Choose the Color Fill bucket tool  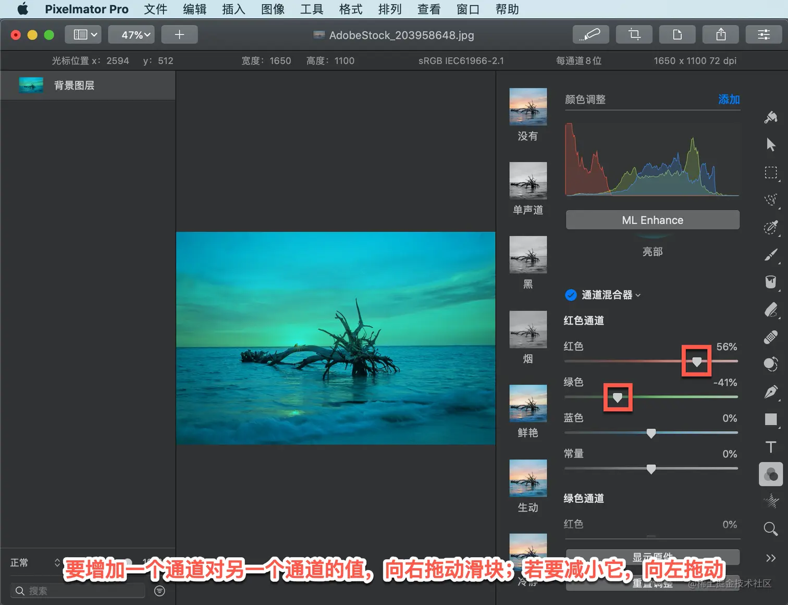pos(771,282)
